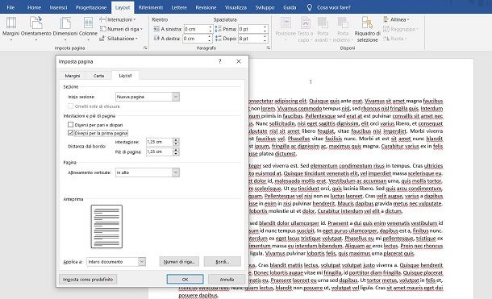Open the Imposta pagina dialog launcher arrow
The image size is (492, 299).
(x=145, y=48)
